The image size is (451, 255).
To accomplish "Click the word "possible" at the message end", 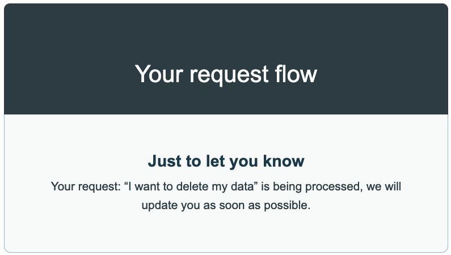I will [287, 205].
